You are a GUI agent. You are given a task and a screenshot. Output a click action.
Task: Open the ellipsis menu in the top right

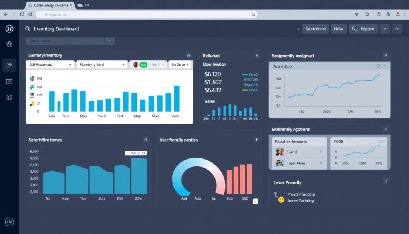tap(397, 28)
